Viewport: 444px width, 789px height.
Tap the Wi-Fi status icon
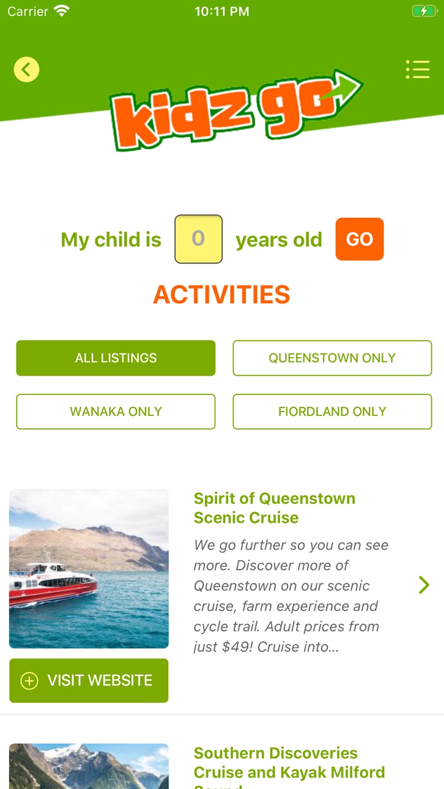pos(62,11)
